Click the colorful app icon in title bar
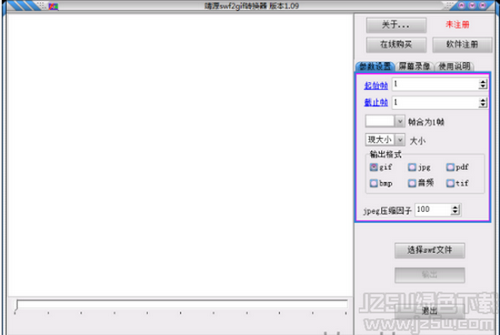The width and height of the screenshot is (500, 335). pos(54,5)
